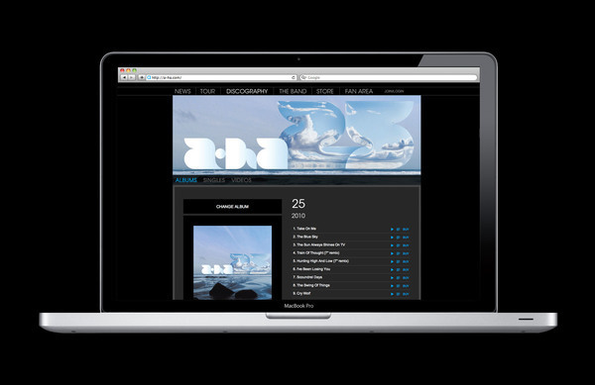595x385 pixels.
Task: Click Safari back arrow button
Action: (124, 77)
